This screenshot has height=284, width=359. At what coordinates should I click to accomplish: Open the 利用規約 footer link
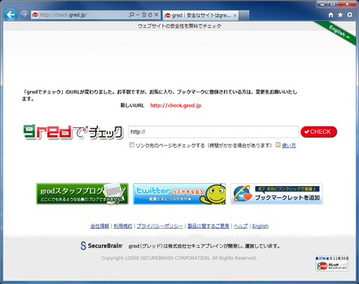[x=123, y=226]
